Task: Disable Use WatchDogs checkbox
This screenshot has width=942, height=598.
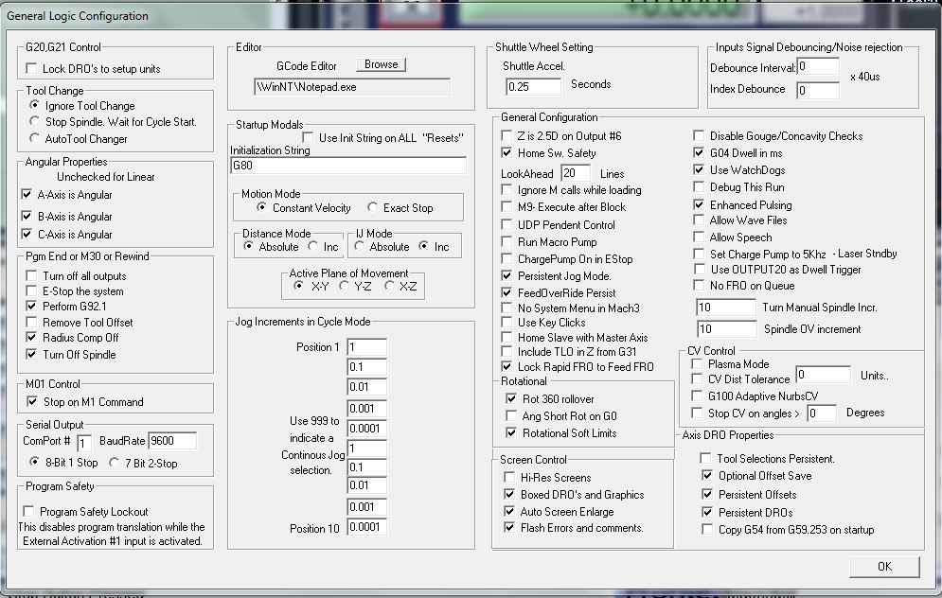Action: click(700, 170)
